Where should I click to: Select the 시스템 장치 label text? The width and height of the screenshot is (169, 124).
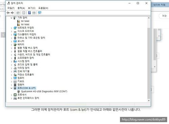click(23, 61)
